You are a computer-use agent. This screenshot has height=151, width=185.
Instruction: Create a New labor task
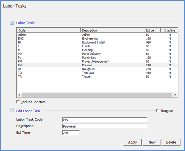(152, 142)
